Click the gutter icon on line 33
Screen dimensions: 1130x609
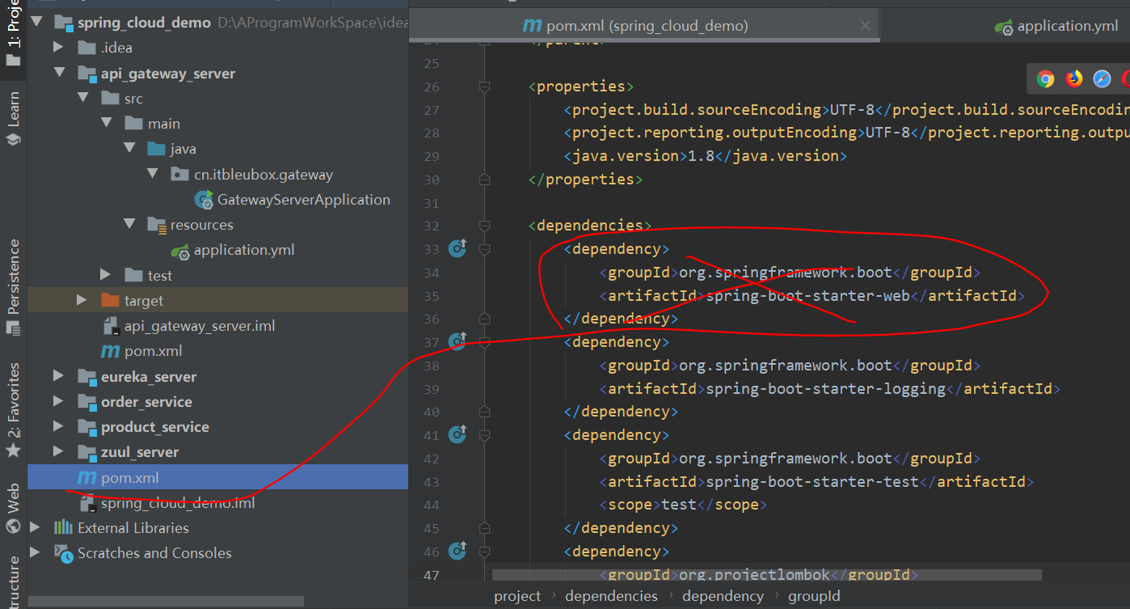(x=457, y=248)
